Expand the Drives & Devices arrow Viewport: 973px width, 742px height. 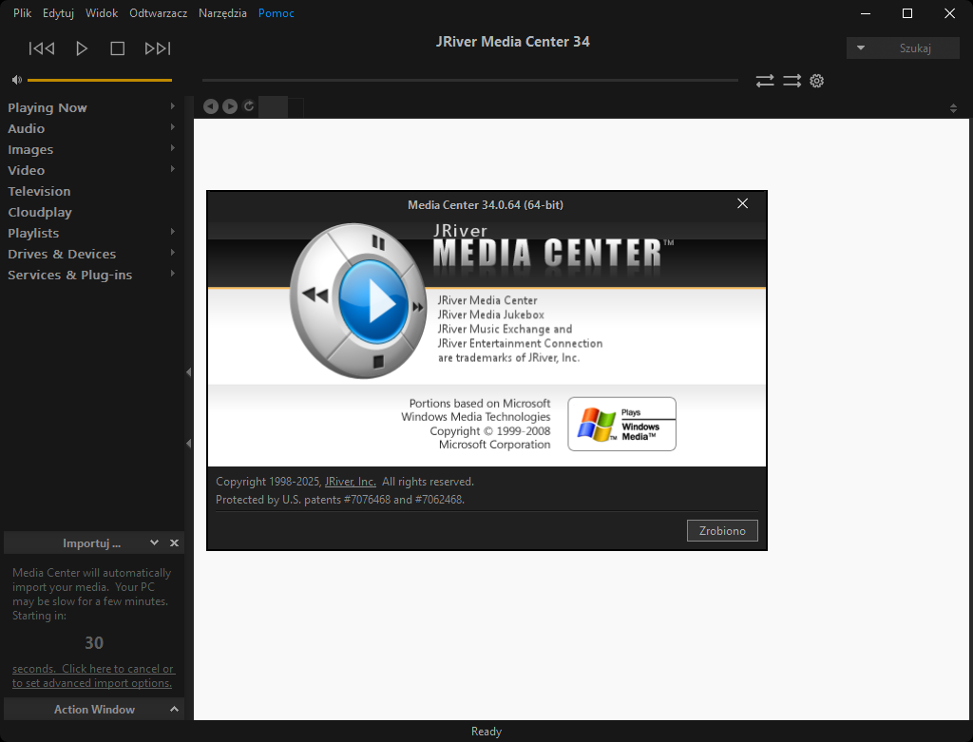[x=173, y=253]
